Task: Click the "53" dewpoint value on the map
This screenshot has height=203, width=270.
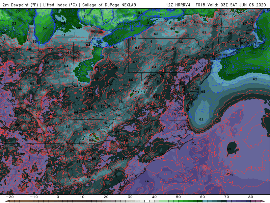Action: pyautogui.click(x=18, y=12)
